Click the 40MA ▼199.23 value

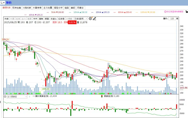click(x=36, y=15)
